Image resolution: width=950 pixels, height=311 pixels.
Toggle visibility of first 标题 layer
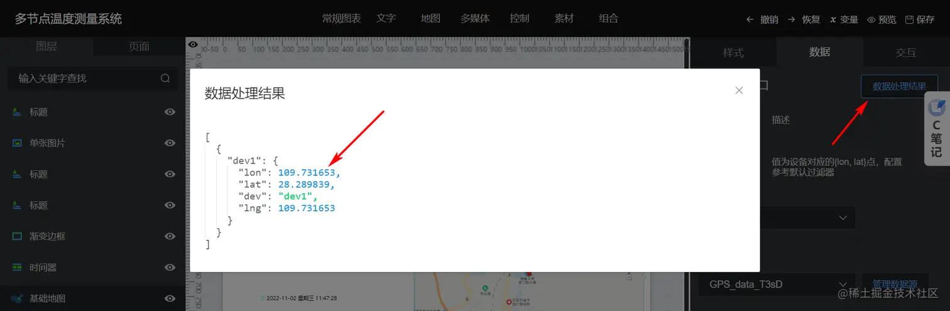pos(170,112)
